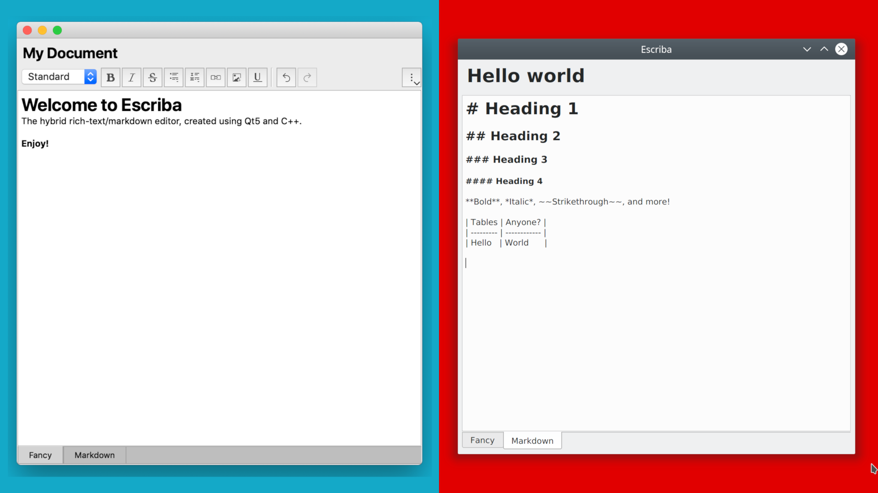878x493 pixels.
Task: Toggle the right window minimize button
Action: (x=807, y=49)
